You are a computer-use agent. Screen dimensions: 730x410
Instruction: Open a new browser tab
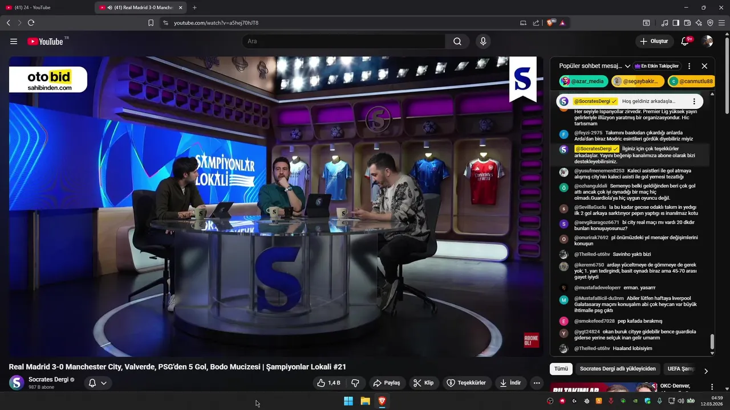[x=194, y=7]
